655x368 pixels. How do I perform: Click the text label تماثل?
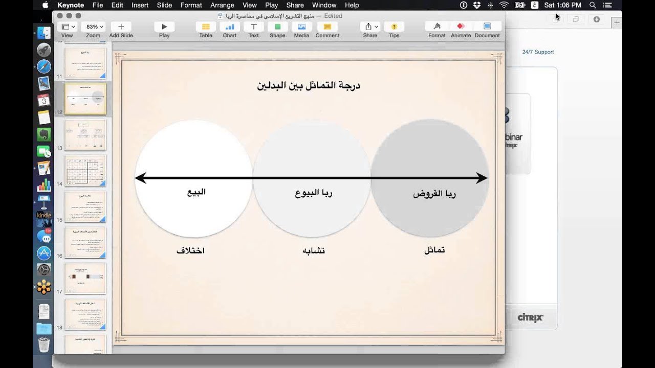pos(434,250)
